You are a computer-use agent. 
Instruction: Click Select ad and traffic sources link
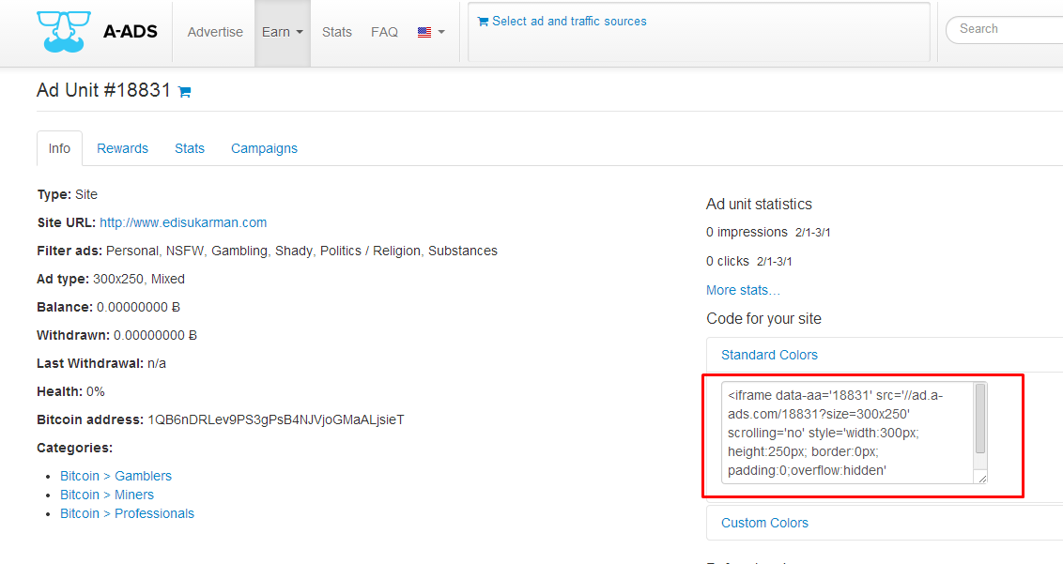pos(562,21)
